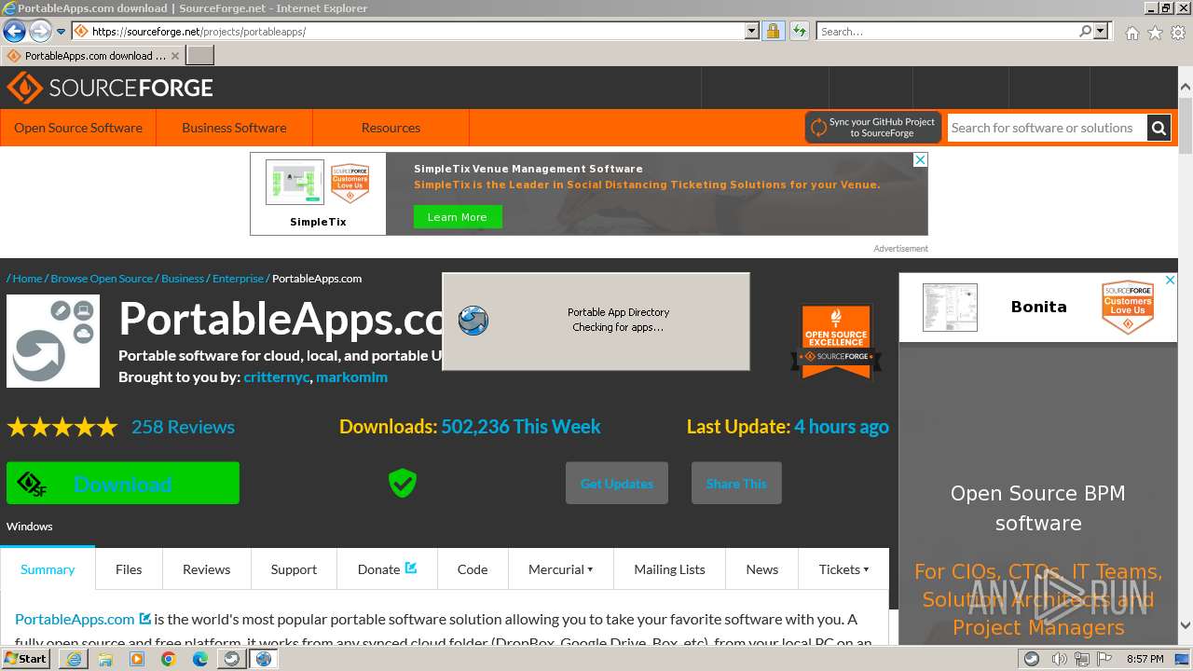Click the Open Source Excellence badge
1193x671 pixels.
(x=836, y=341)
